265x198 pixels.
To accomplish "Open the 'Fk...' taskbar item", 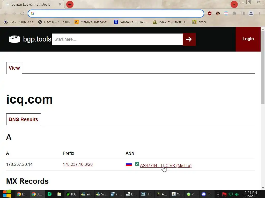I will point(147,194).
